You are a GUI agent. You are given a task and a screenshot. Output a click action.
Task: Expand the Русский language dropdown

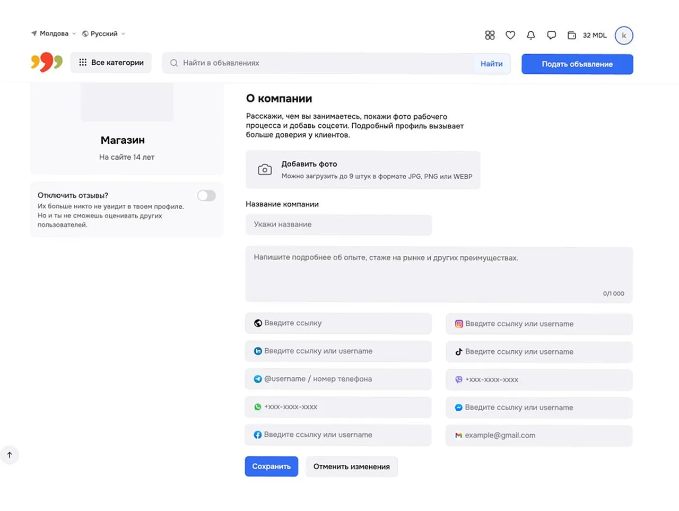click(x=103, y=33)
